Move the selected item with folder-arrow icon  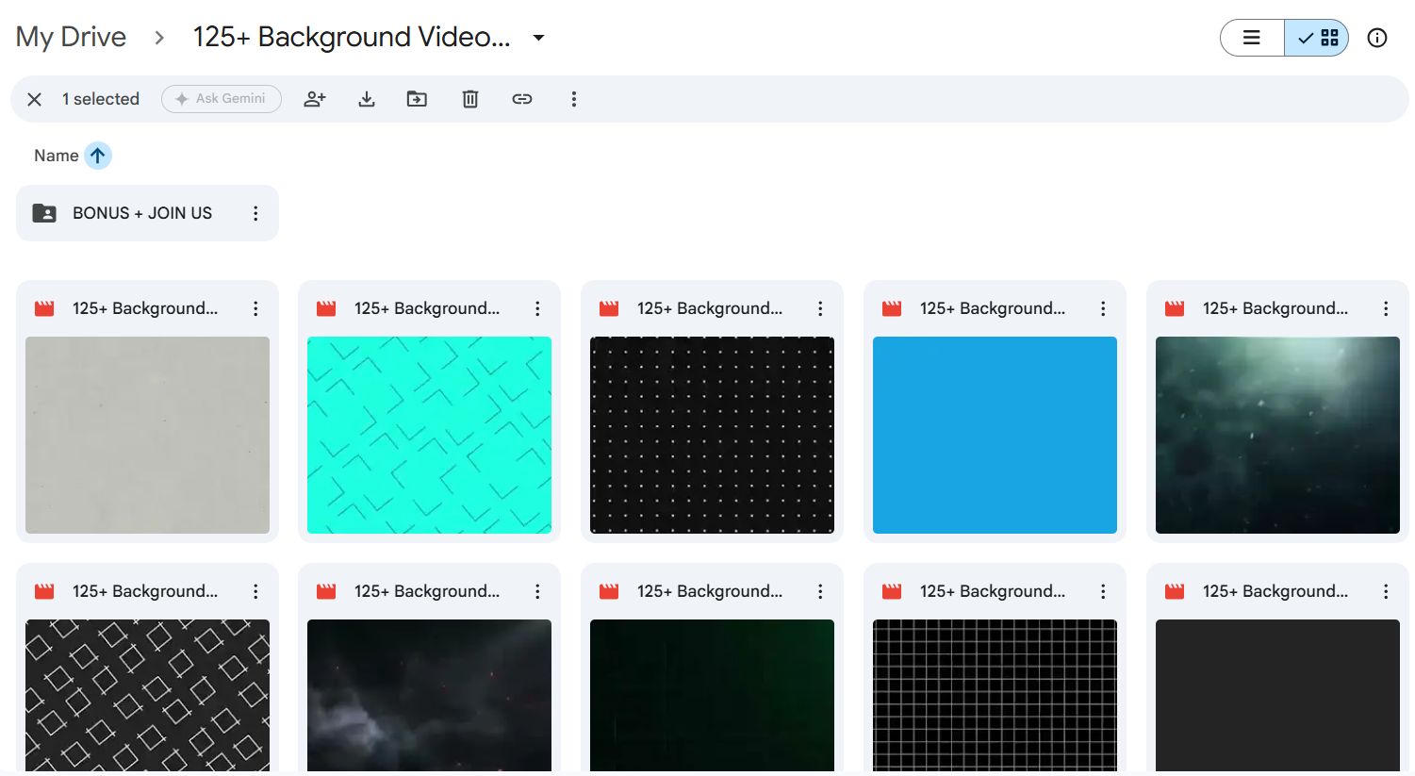pyautogui.click(x=417, y=99)
